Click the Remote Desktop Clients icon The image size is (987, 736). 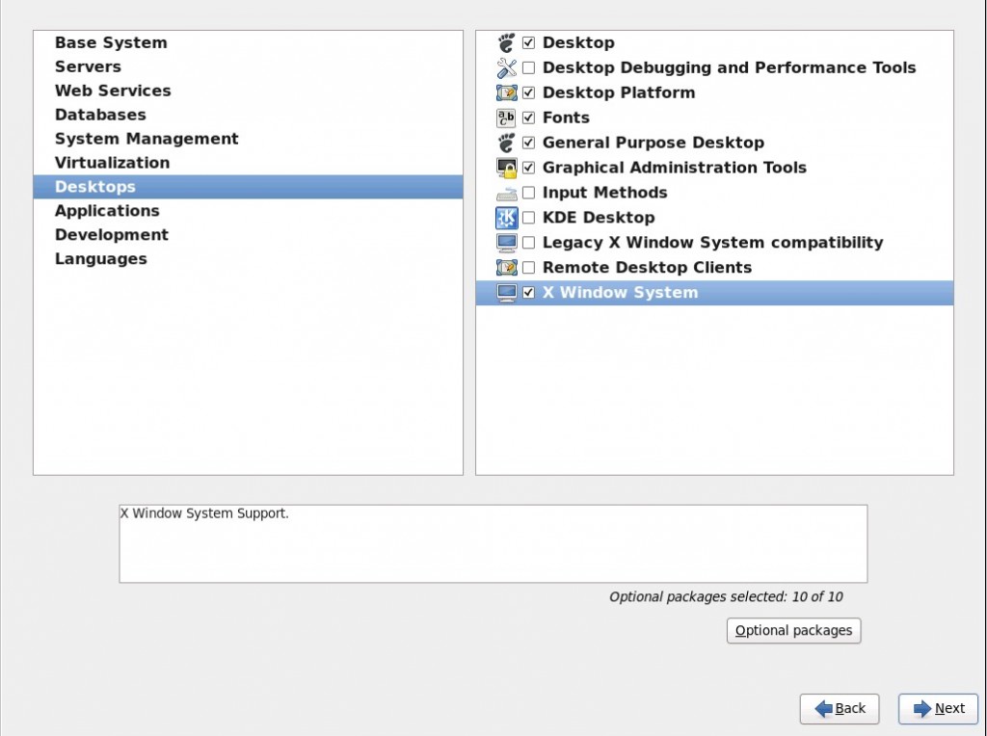(505, 268)
